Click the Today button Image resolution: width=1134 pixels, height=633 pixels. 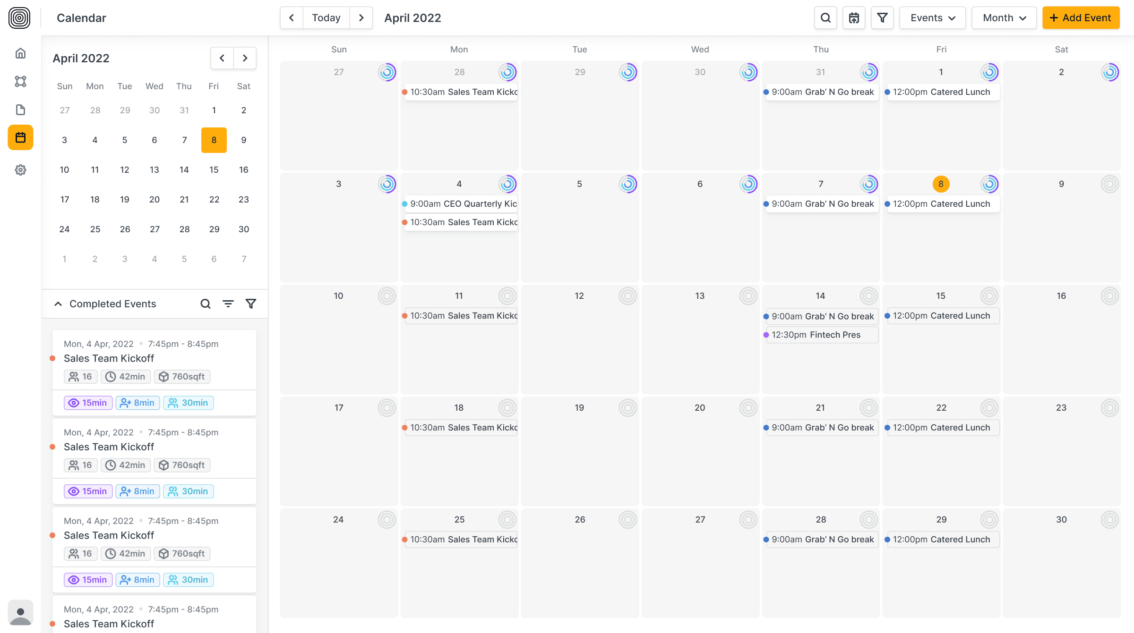326,18
